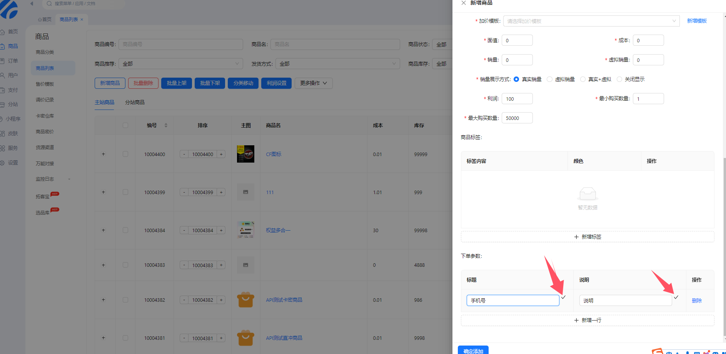Close the 新增商品 drawer panel
This screenshot has width=726, height=354.
pyautogui.click(x=464, y=3)
